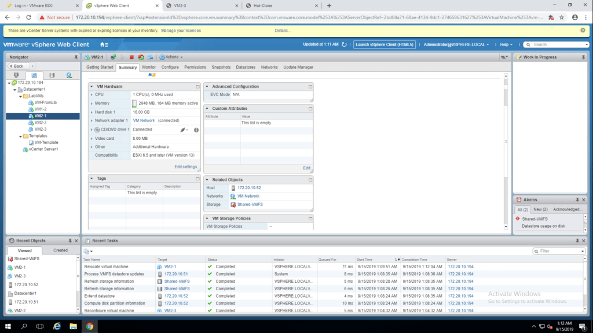Switch to the Storage navigator view icon
Screen dimensions: 593x333
[52, 75]
